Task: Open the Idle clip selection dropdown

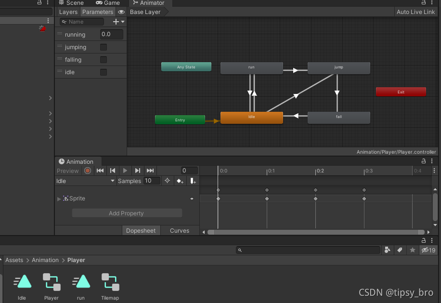Action: [x=86, y=181]
